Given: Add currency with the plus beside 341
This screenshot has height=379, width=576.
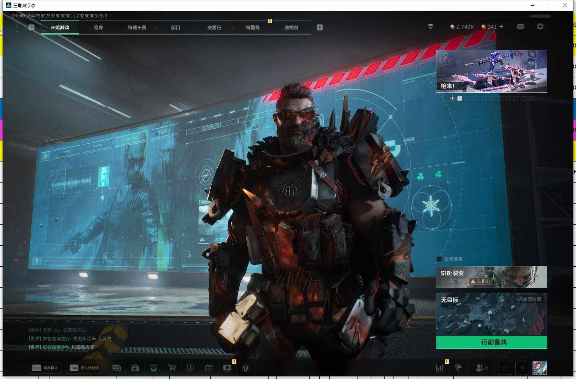Looking at the screenshot, I should coord(501,27).
